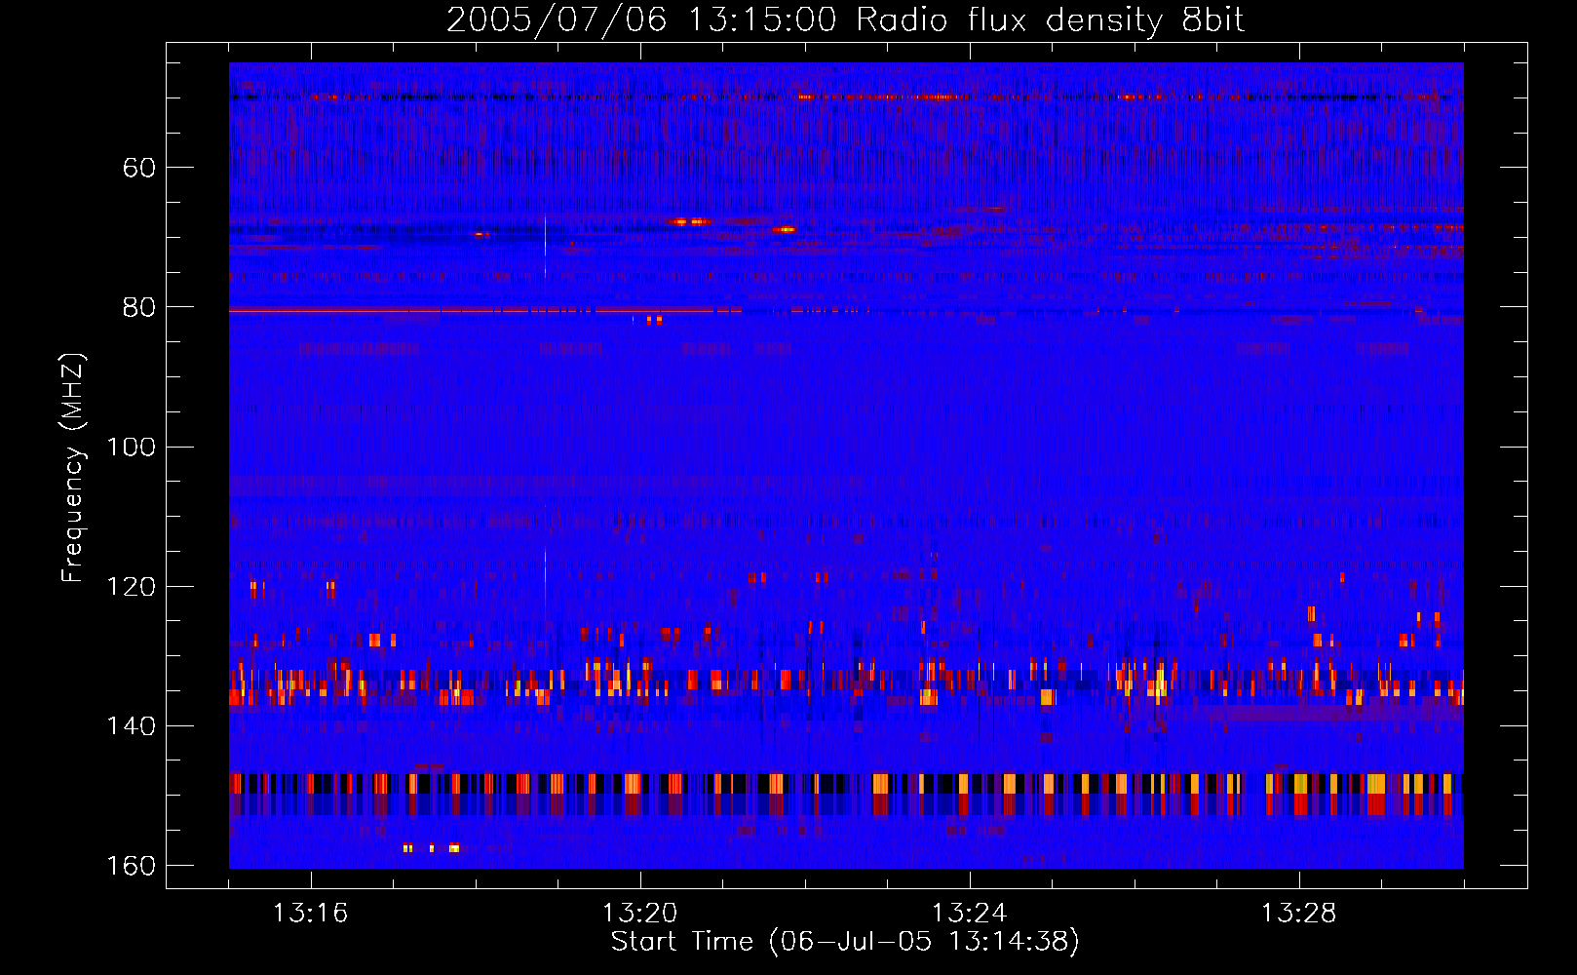Click the 120 frequency tick label
Image resolution: width=1577 pixels, height=975 pixels.
[132, 587]
